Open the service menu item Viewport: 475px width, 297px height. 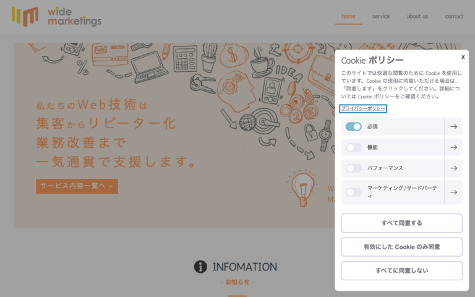(x=381, y=16)
